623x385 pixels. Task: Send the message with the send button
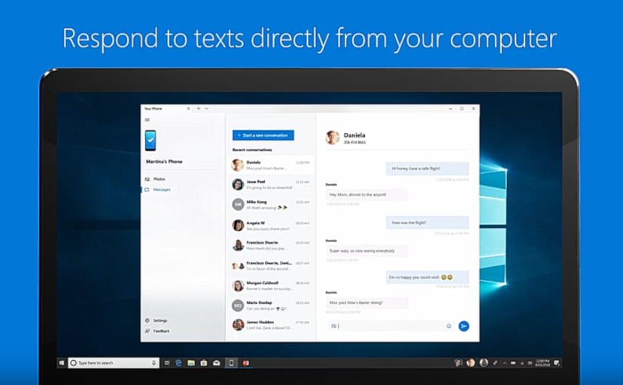463,326
